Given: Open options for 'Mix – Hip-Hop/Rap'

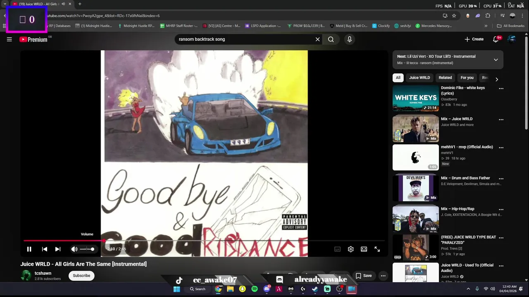Looking at the screenshot, I should coord(501,210).
